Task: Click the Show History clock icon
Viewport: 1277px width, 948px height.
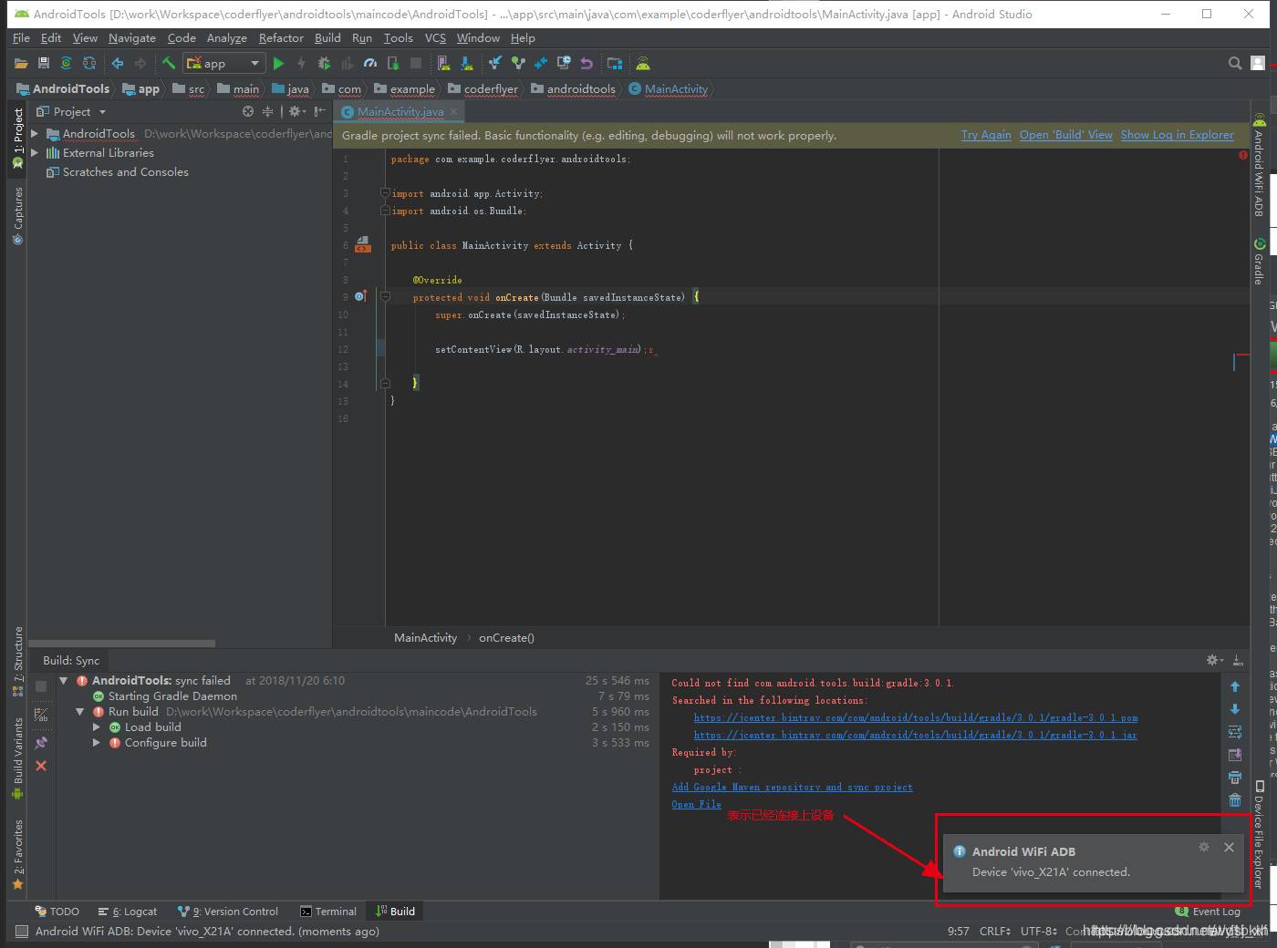Action: [x=564, y=63]
